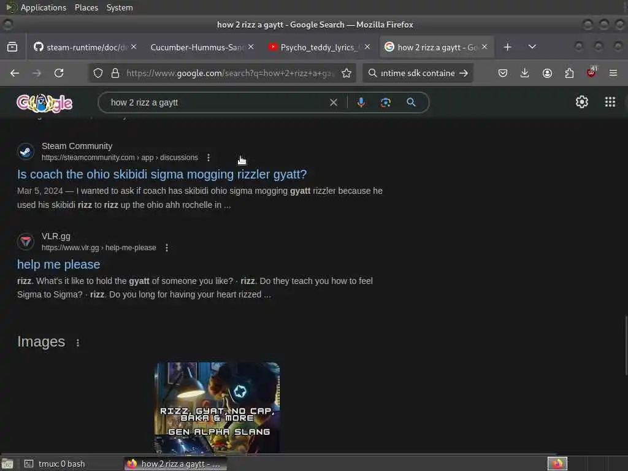This screenshot has width=628, height=471.
Task: Open a new tab with plus
Action: point(507,47)
